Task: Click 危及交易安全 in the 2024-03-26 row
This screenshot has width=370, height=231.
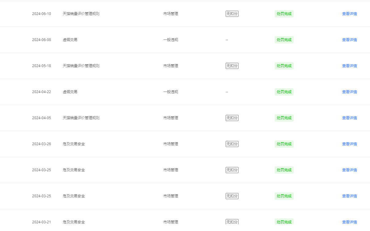Action: [74, 144]
